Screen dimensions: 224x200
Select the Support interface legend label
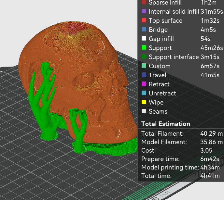coord(174,57)
